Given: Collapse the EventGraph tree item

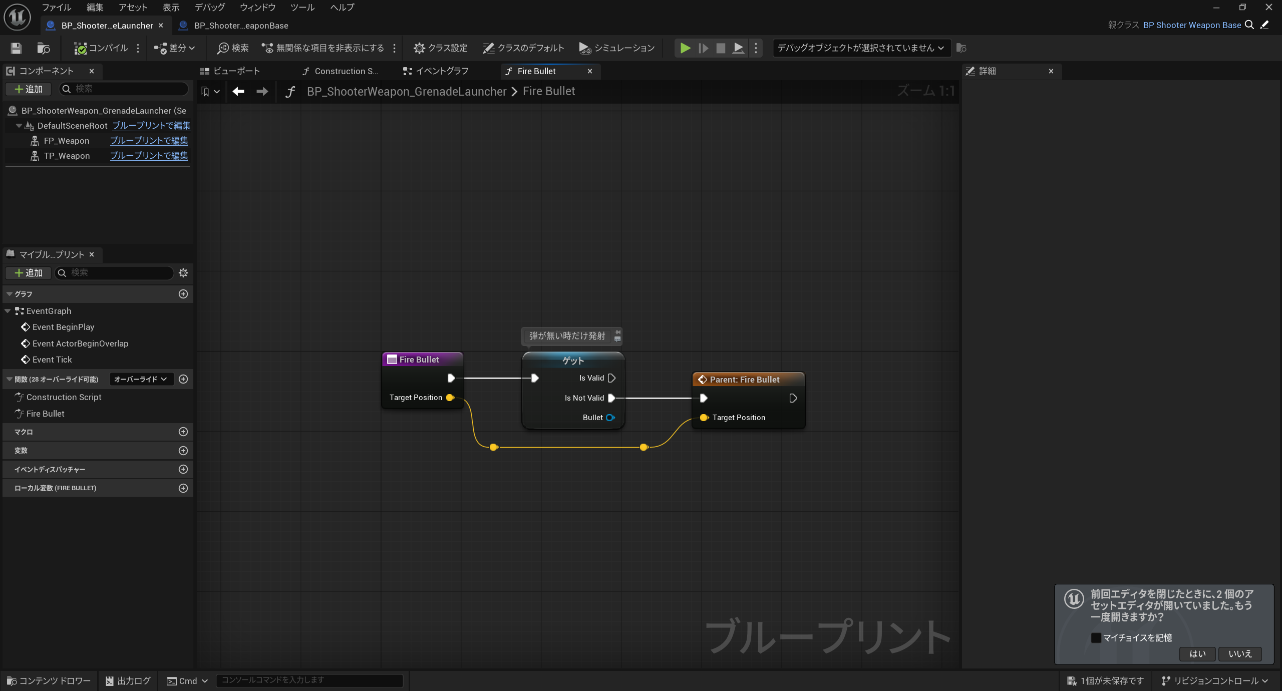Looking at the screenshot, I should [8, 311].
